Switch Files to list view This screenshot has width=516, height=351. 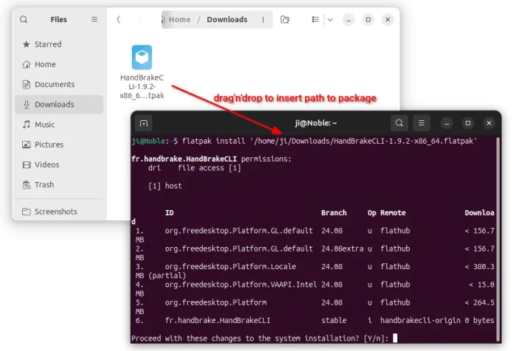(x=315, y=20)
